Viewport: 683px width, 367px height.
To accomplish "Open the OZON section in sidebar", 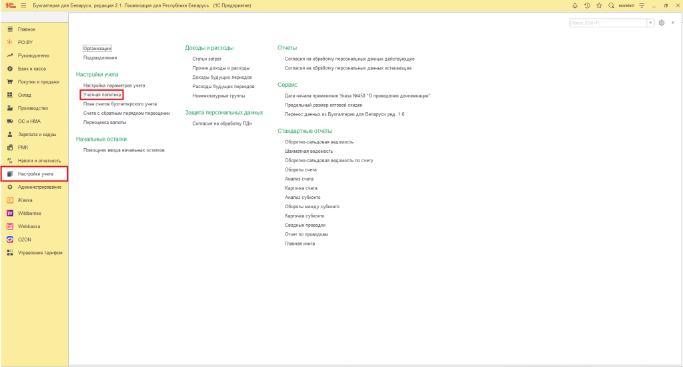I will coord(25,239).
